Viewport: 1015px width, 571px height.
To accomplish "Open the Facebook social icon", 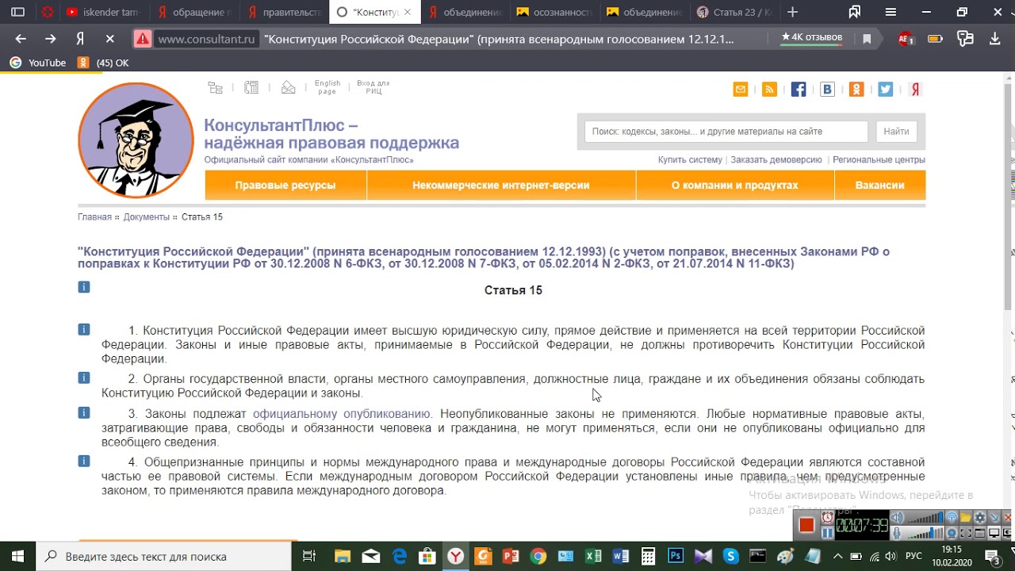I will pos(799,90).
